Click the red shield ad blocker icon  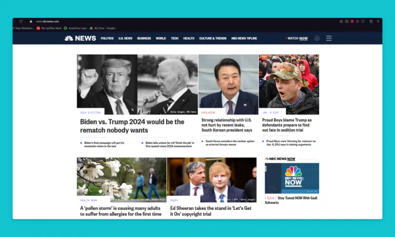[352, 21]
